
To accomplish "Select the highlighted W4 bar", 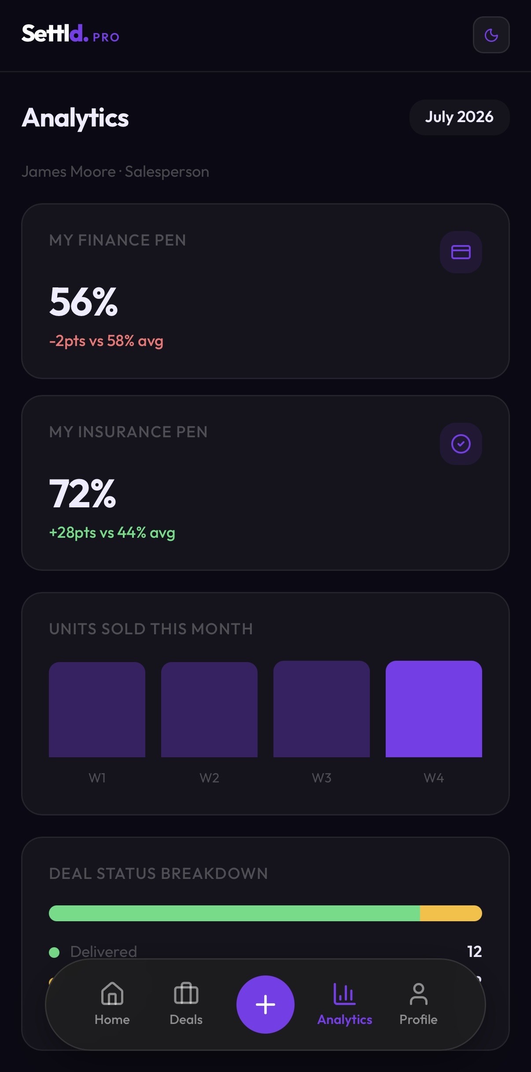I will pyautogui.click(x=434, y=709).
